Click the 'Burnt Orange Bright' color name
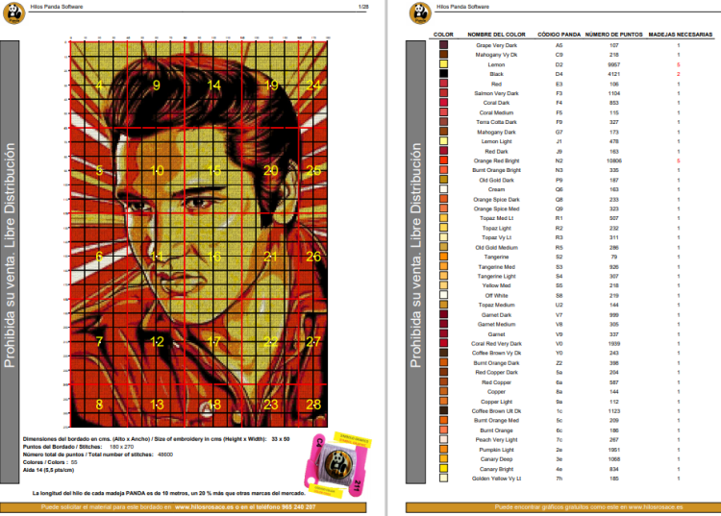The height and width of the screenshot is (516, 721). pyautogui.click(x=496, y=170)
